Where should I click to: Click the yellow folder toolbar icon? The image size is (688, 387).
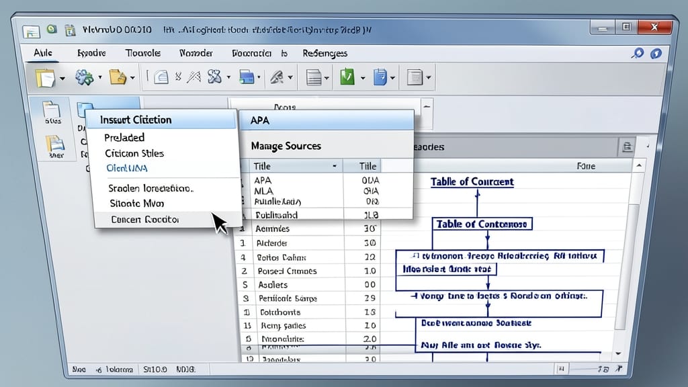point(118,77)
